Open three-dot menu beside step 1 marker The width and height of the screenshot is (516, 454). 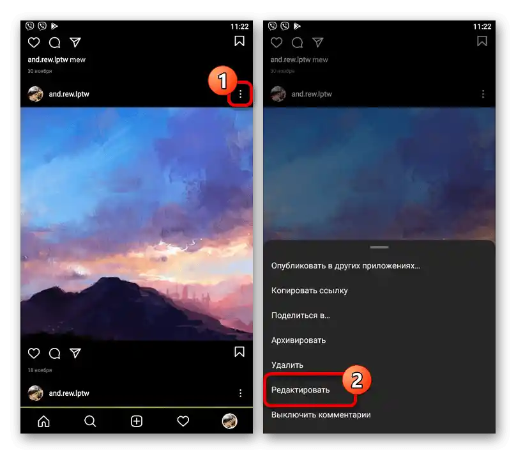point(241,94)
